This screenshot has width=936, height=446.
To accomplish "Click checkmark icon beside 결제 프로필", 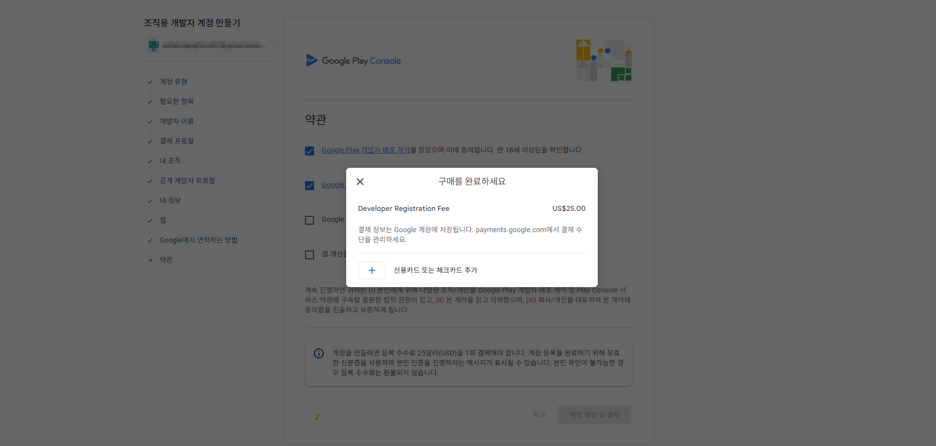I will pyautogui.click(x=150, y=142).
